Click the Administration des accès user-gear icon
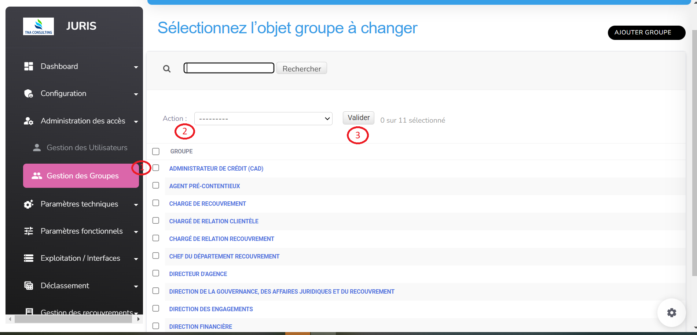The width and height of the screenshot is (697, 335). 29,121
